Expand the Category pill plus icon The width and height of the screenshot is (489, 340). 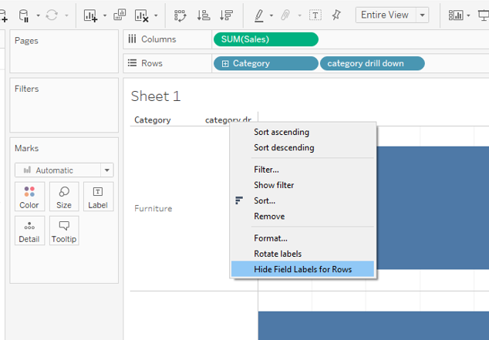click(225, 63)
